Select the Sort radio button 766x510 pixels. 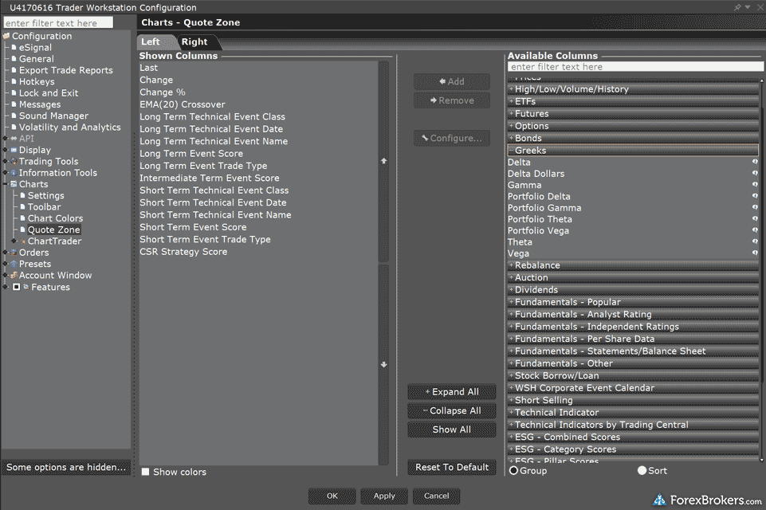642,471
